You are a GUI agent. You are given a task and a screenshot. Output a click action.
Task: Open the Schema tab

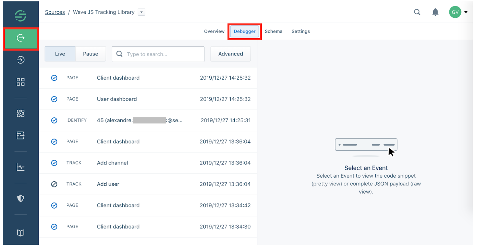click(273, 31)
